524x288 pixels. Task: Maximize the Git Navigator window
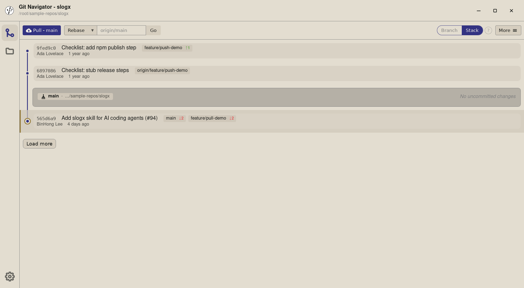495,11
